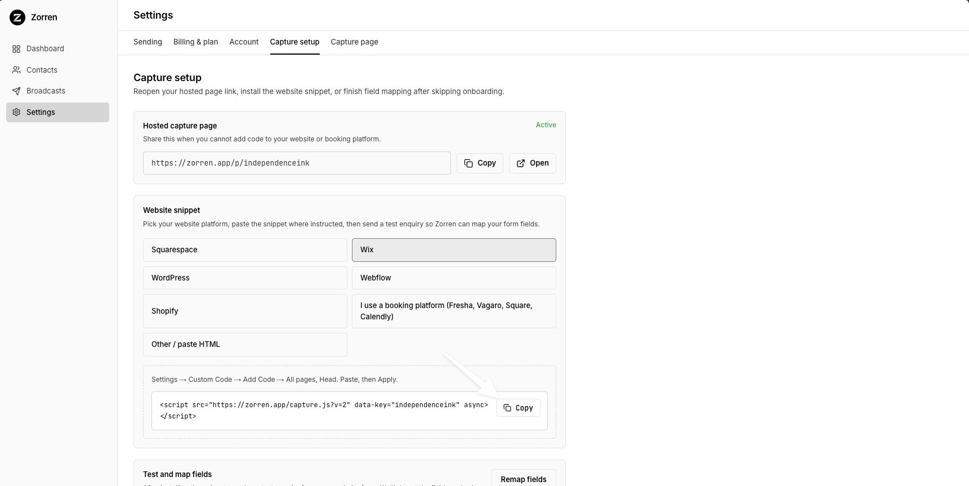Click the Zorren brand name
969x486 pixels.
44,17
